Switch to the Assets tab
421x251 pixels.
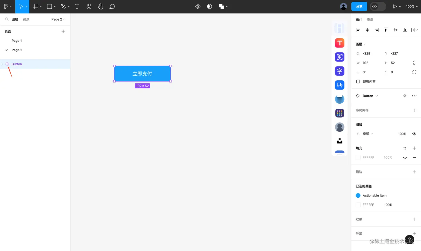(x=26, y=19)
